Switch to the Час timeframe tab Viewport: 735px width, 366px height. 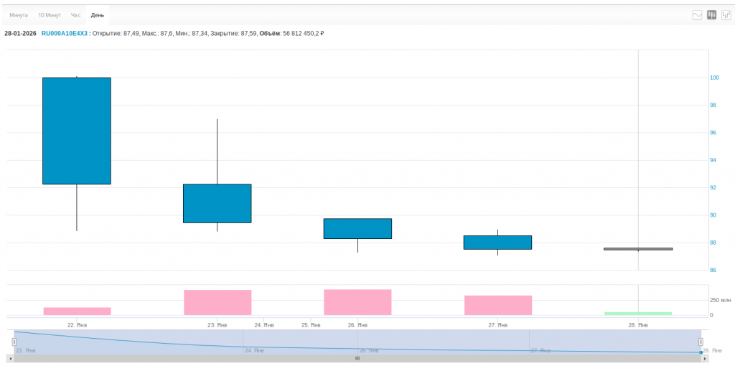pos(75,15)
